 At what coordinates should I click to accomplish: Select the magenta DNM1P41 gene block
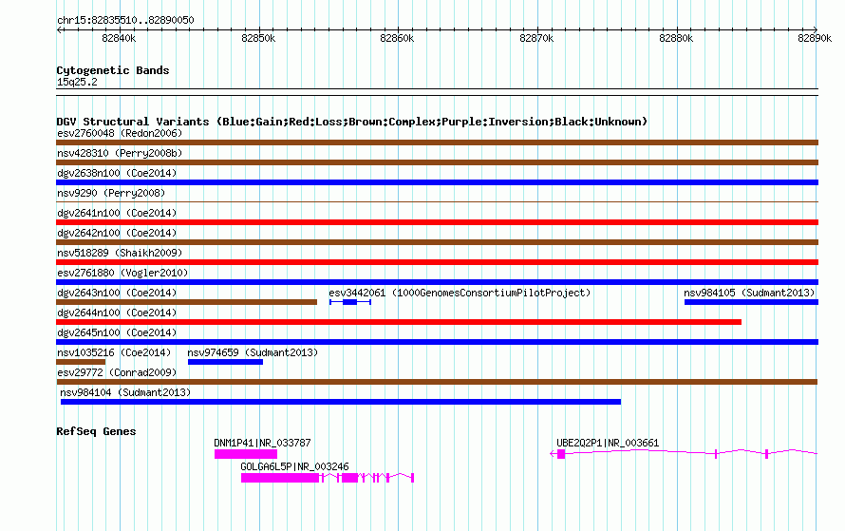[x=246, y=454]
